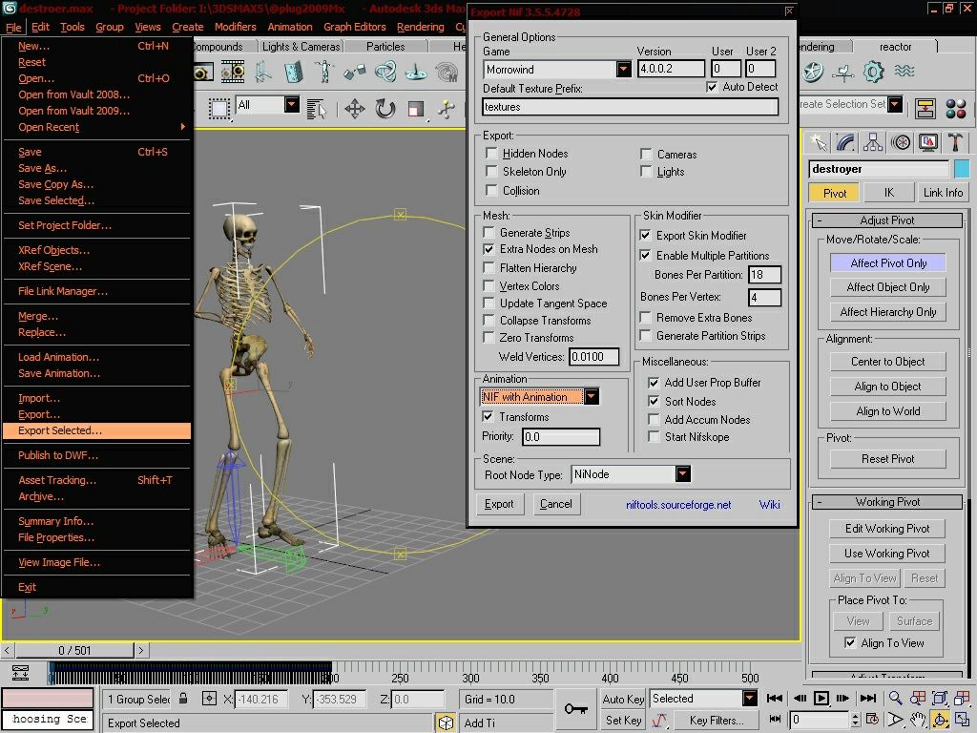Select Merge from the File menu
The height and width of the screenshot is (733, 977).
[96, 316]
